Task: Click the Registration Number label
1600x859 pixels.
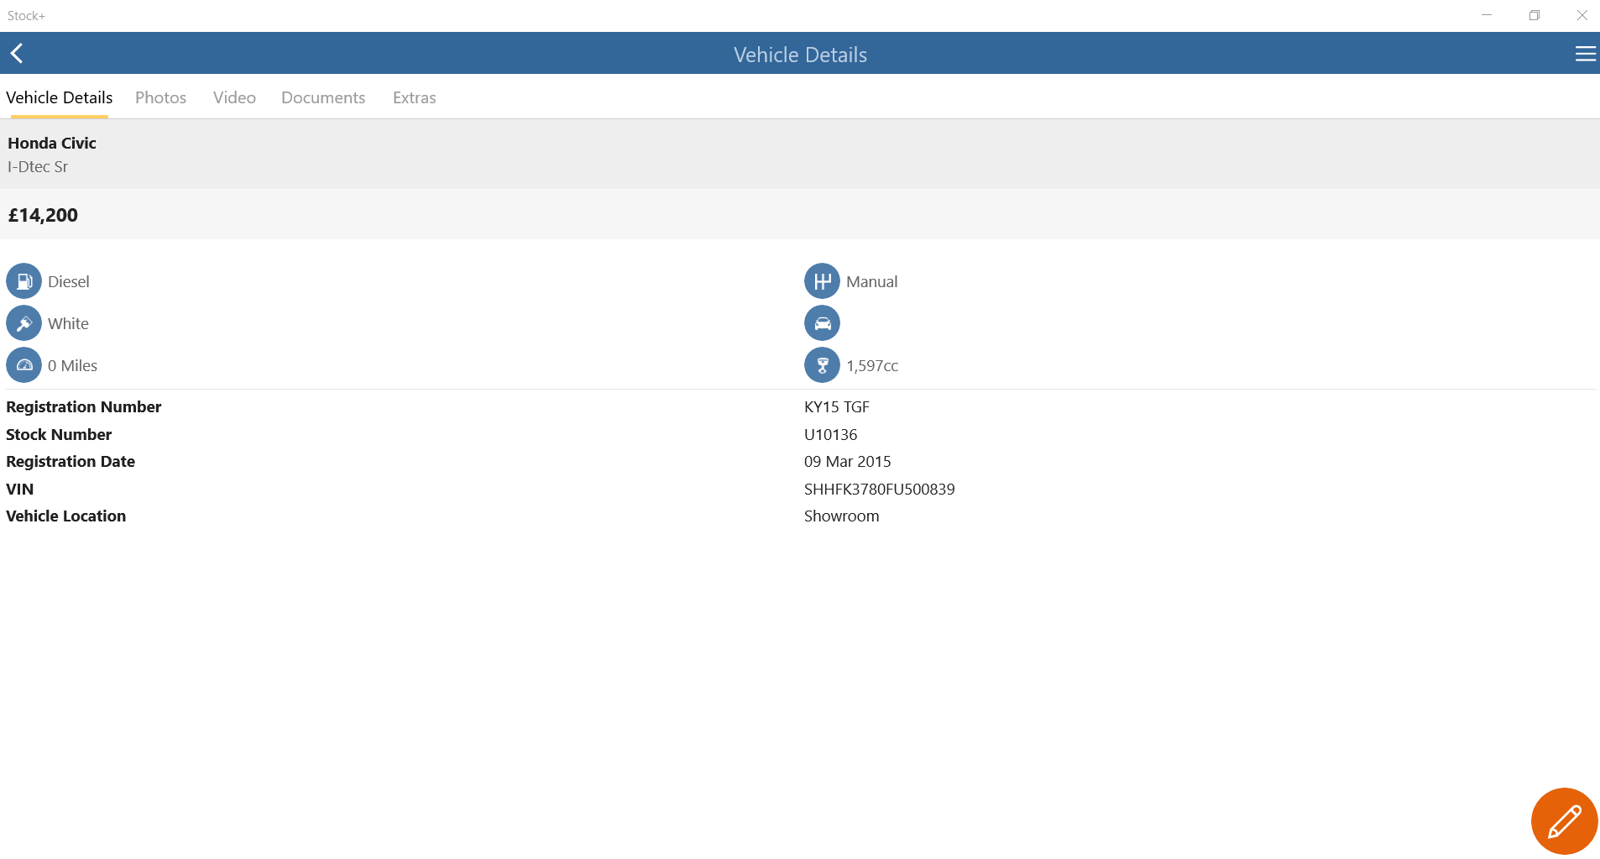Action: click(84, 406)
